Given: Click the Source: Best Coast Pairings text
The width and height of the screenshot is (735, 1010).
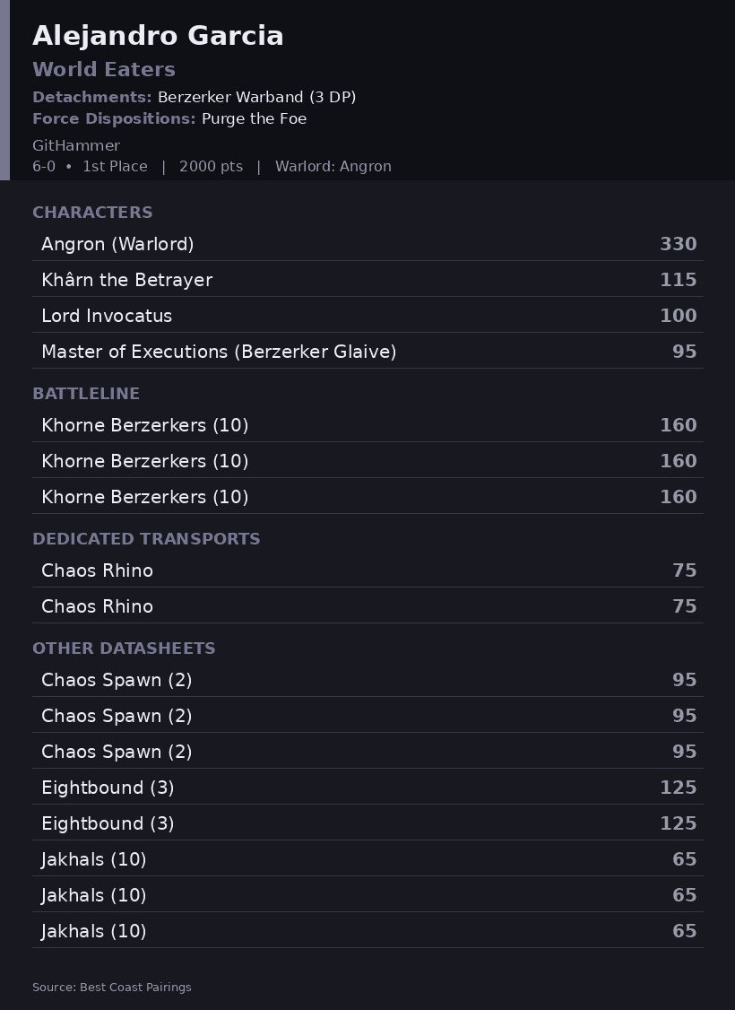Looking at the screenshot, I should [112, 988].
